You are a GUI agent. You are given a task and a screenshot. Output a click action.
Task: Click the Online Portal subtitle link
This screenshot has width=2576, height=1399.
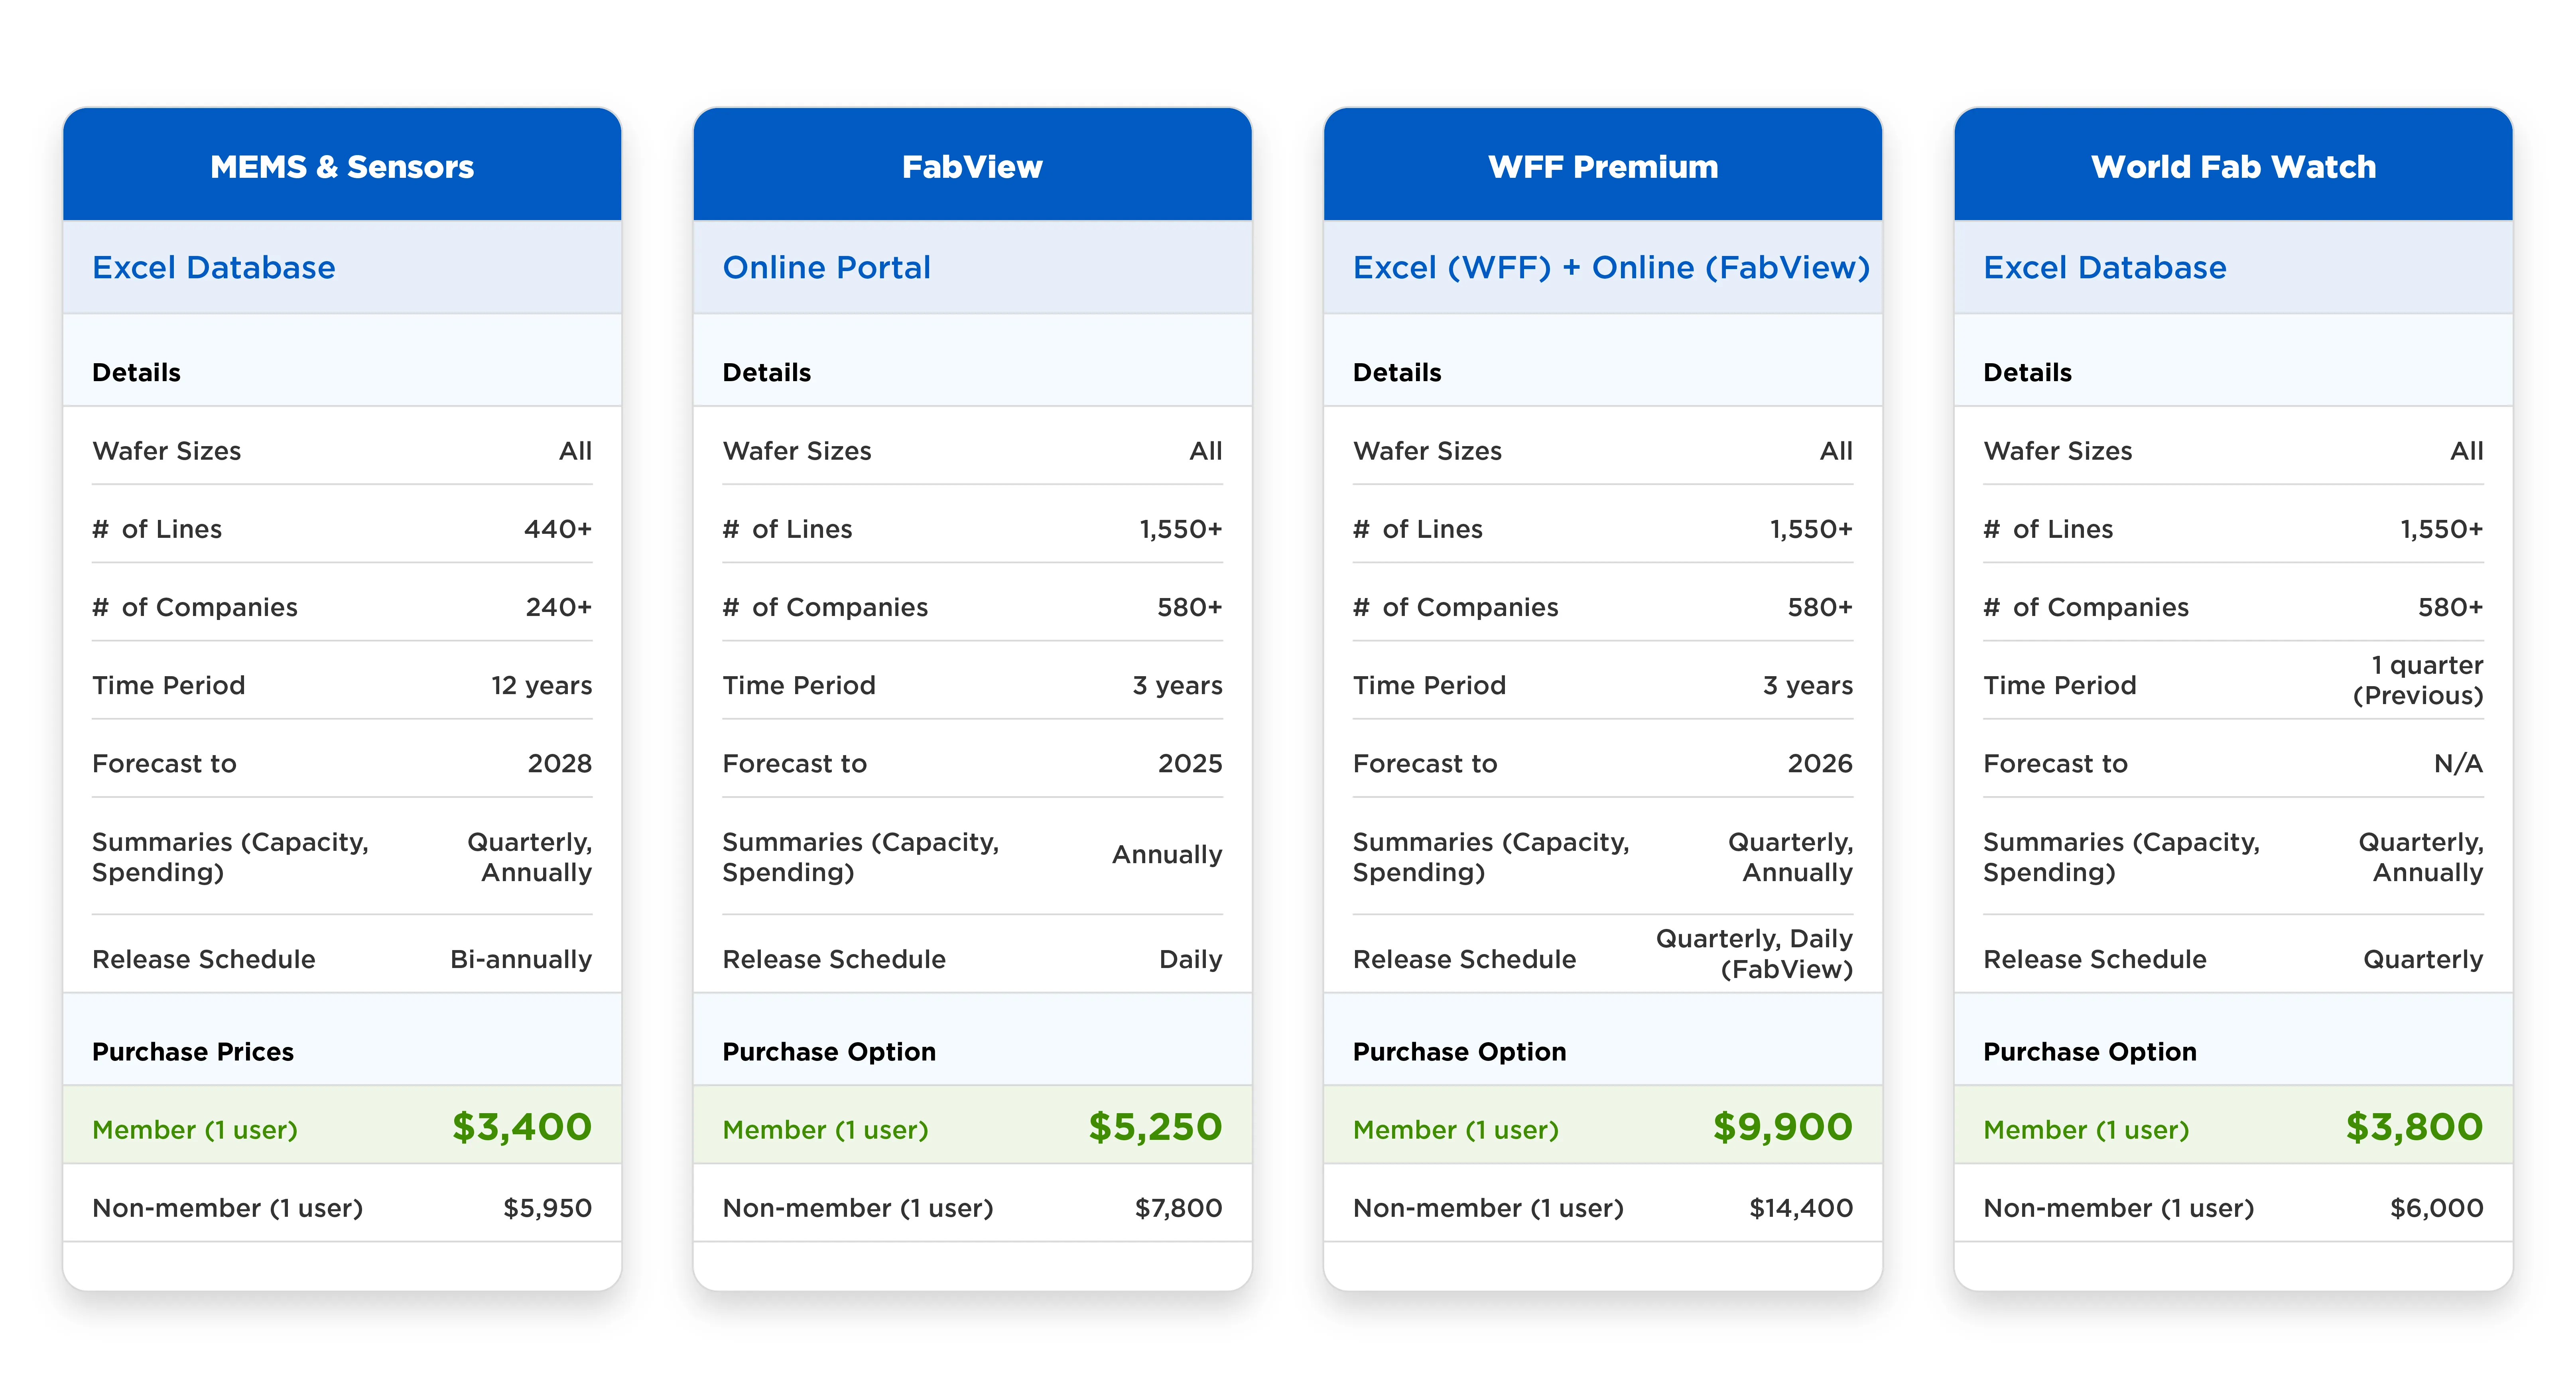tap(826, 267)
